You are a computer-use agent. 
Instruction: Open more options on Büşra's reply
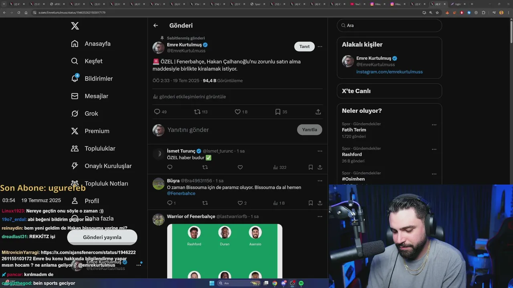click(320, 181)
